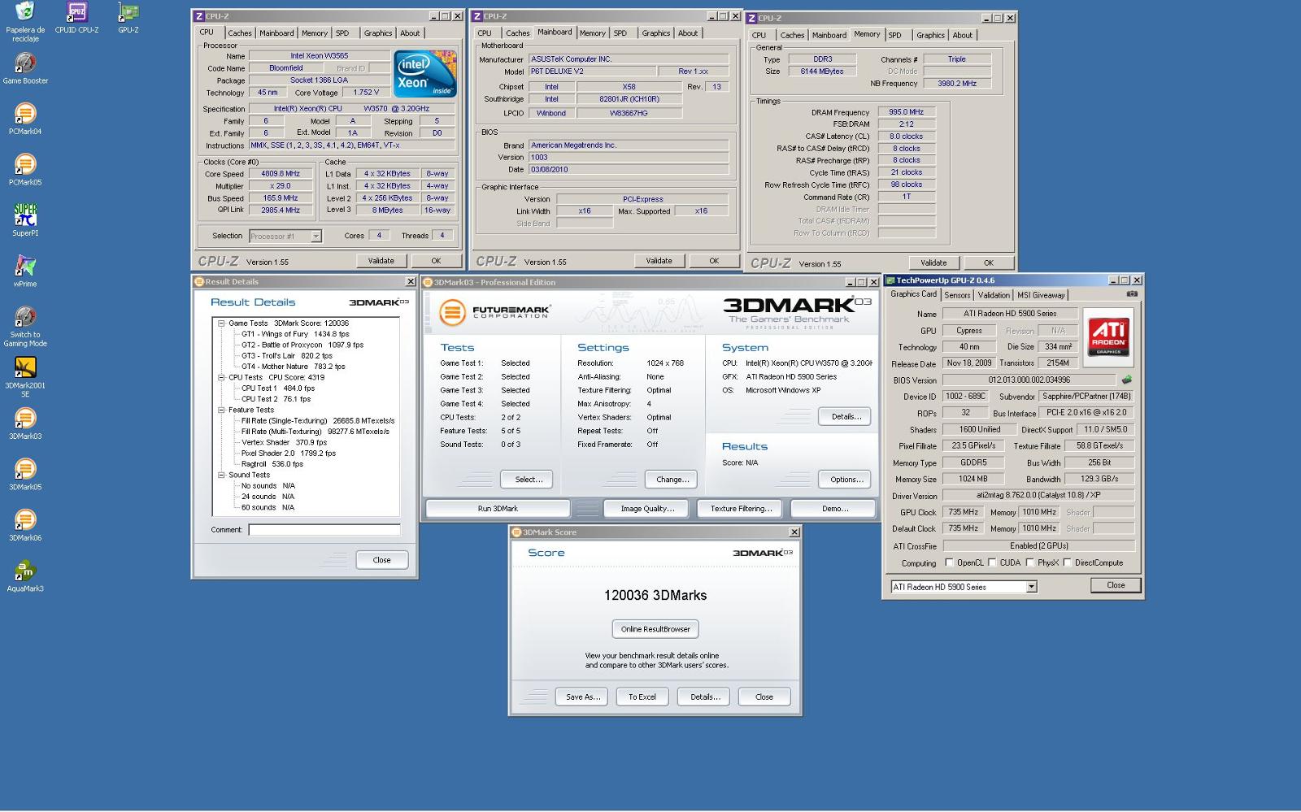Toggle the PhysX checkbox in GPU-Z
Screen dimensions: 1301x812
1029,562
